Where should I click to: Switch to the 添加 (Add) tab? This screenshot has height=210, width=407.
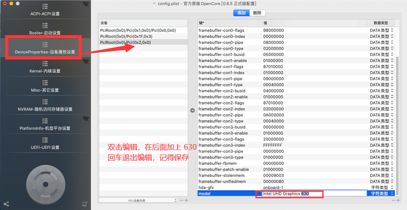241,13
